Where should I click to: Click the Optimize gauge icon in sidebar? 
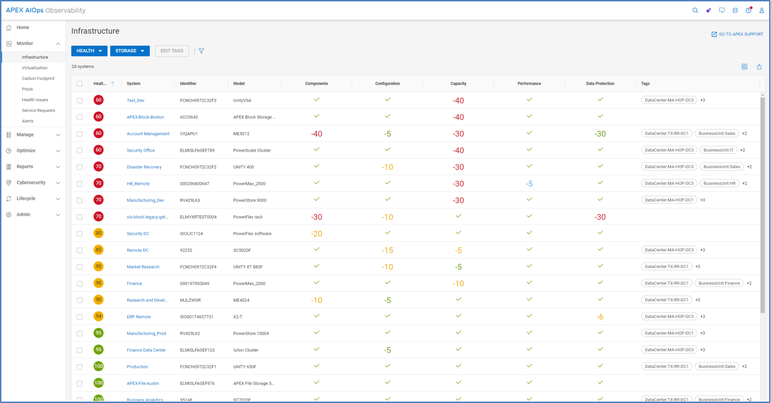9,151
